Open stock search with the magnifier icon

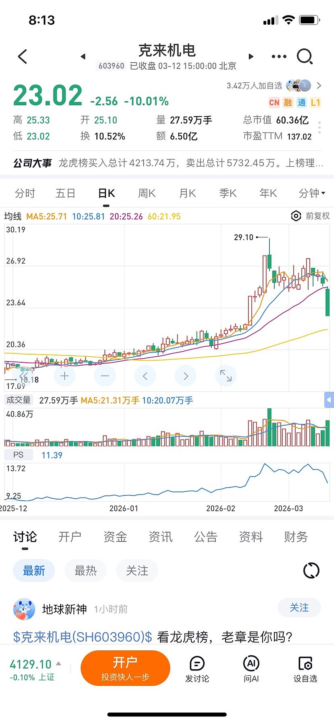pyautogui.click(x=305, y=56)
